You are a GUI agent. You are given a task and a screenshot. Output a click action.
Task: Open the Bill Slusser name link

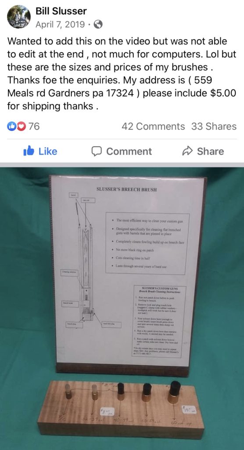61,11
